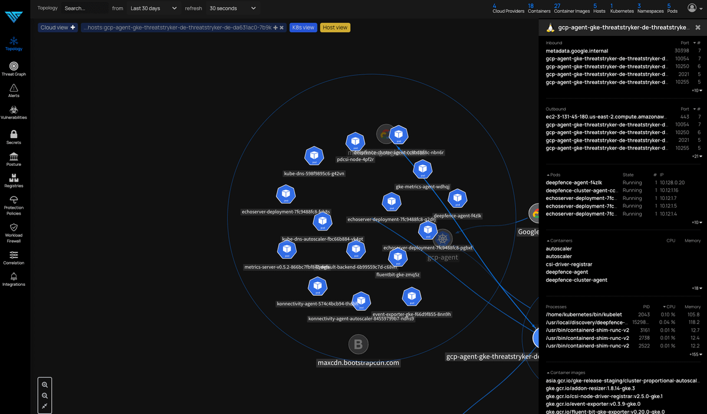Open the 30 seconds refresh dropdown

[233, 8]
